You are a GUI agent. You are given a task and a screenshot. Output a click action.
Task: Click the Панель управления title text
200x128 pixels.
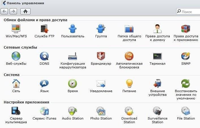click(25, 3)
